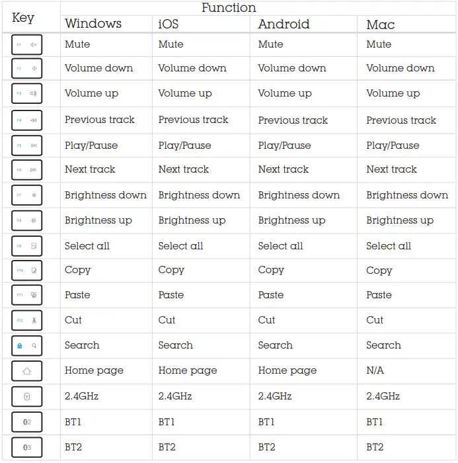This screenshot has height=463, width=458.
Task: Click the F12 scissors cut key icon
Action: [26, 320]
